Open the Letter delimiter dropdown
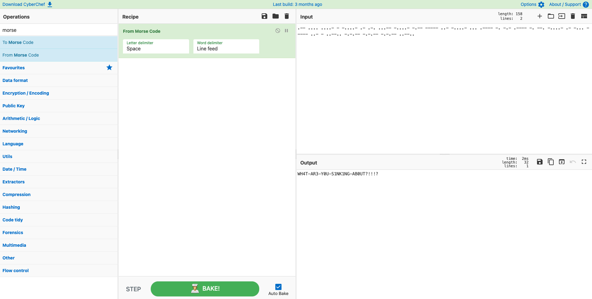The width and height of the screenshot is (592, 299). coord(156,47)
